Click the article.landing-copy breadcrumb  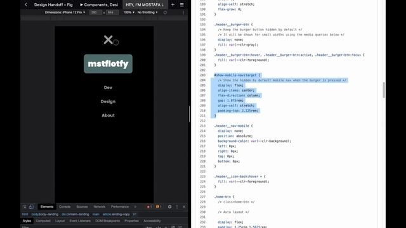116,214
